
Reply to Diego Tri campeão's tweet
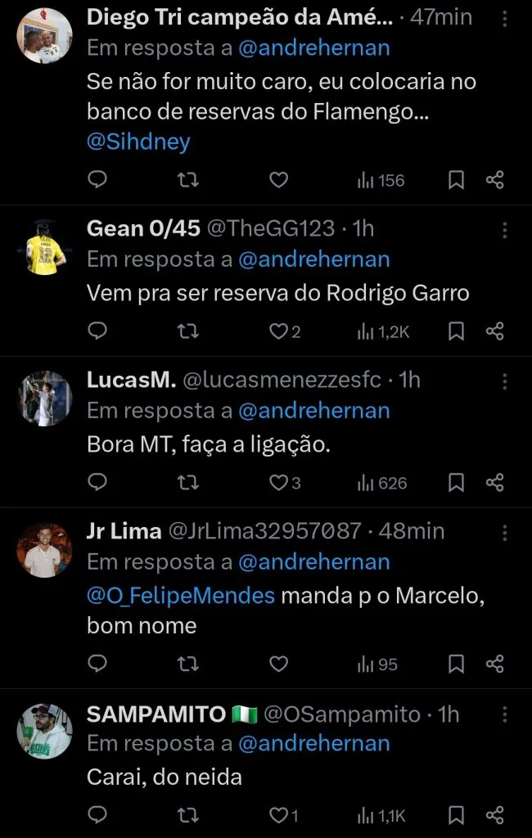tap(97, 180)
